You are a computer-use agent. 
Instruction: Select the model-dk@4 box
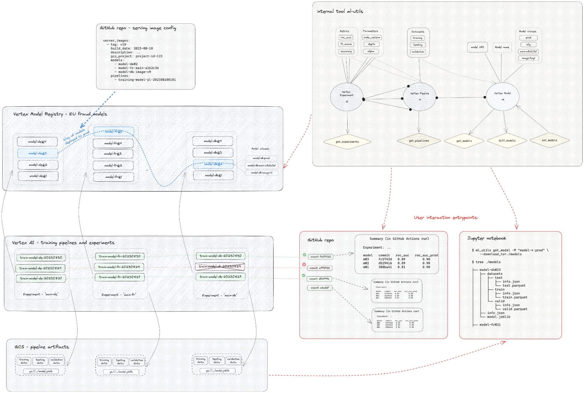(213, 141)
